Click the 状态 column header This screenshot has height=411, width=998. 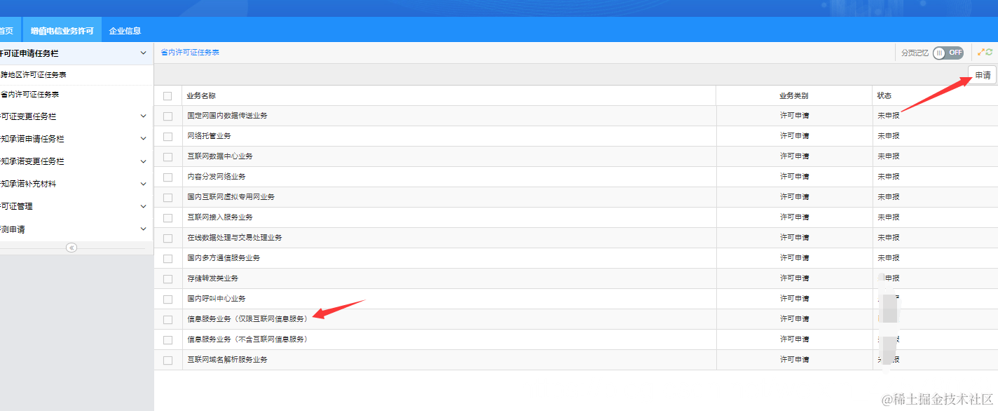point(884,96)
